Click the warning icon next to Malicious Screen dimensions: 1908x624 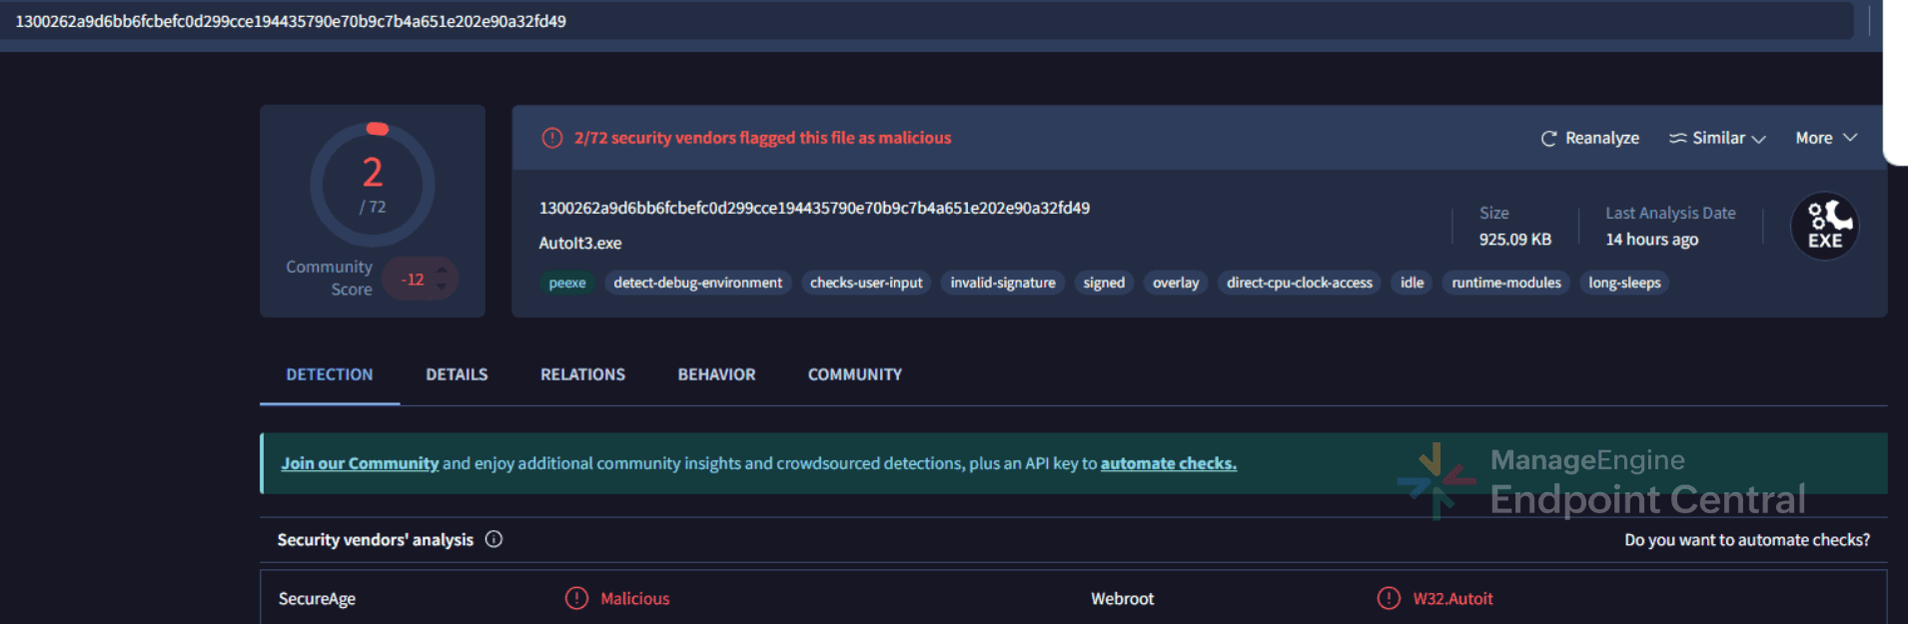[576, 598]
